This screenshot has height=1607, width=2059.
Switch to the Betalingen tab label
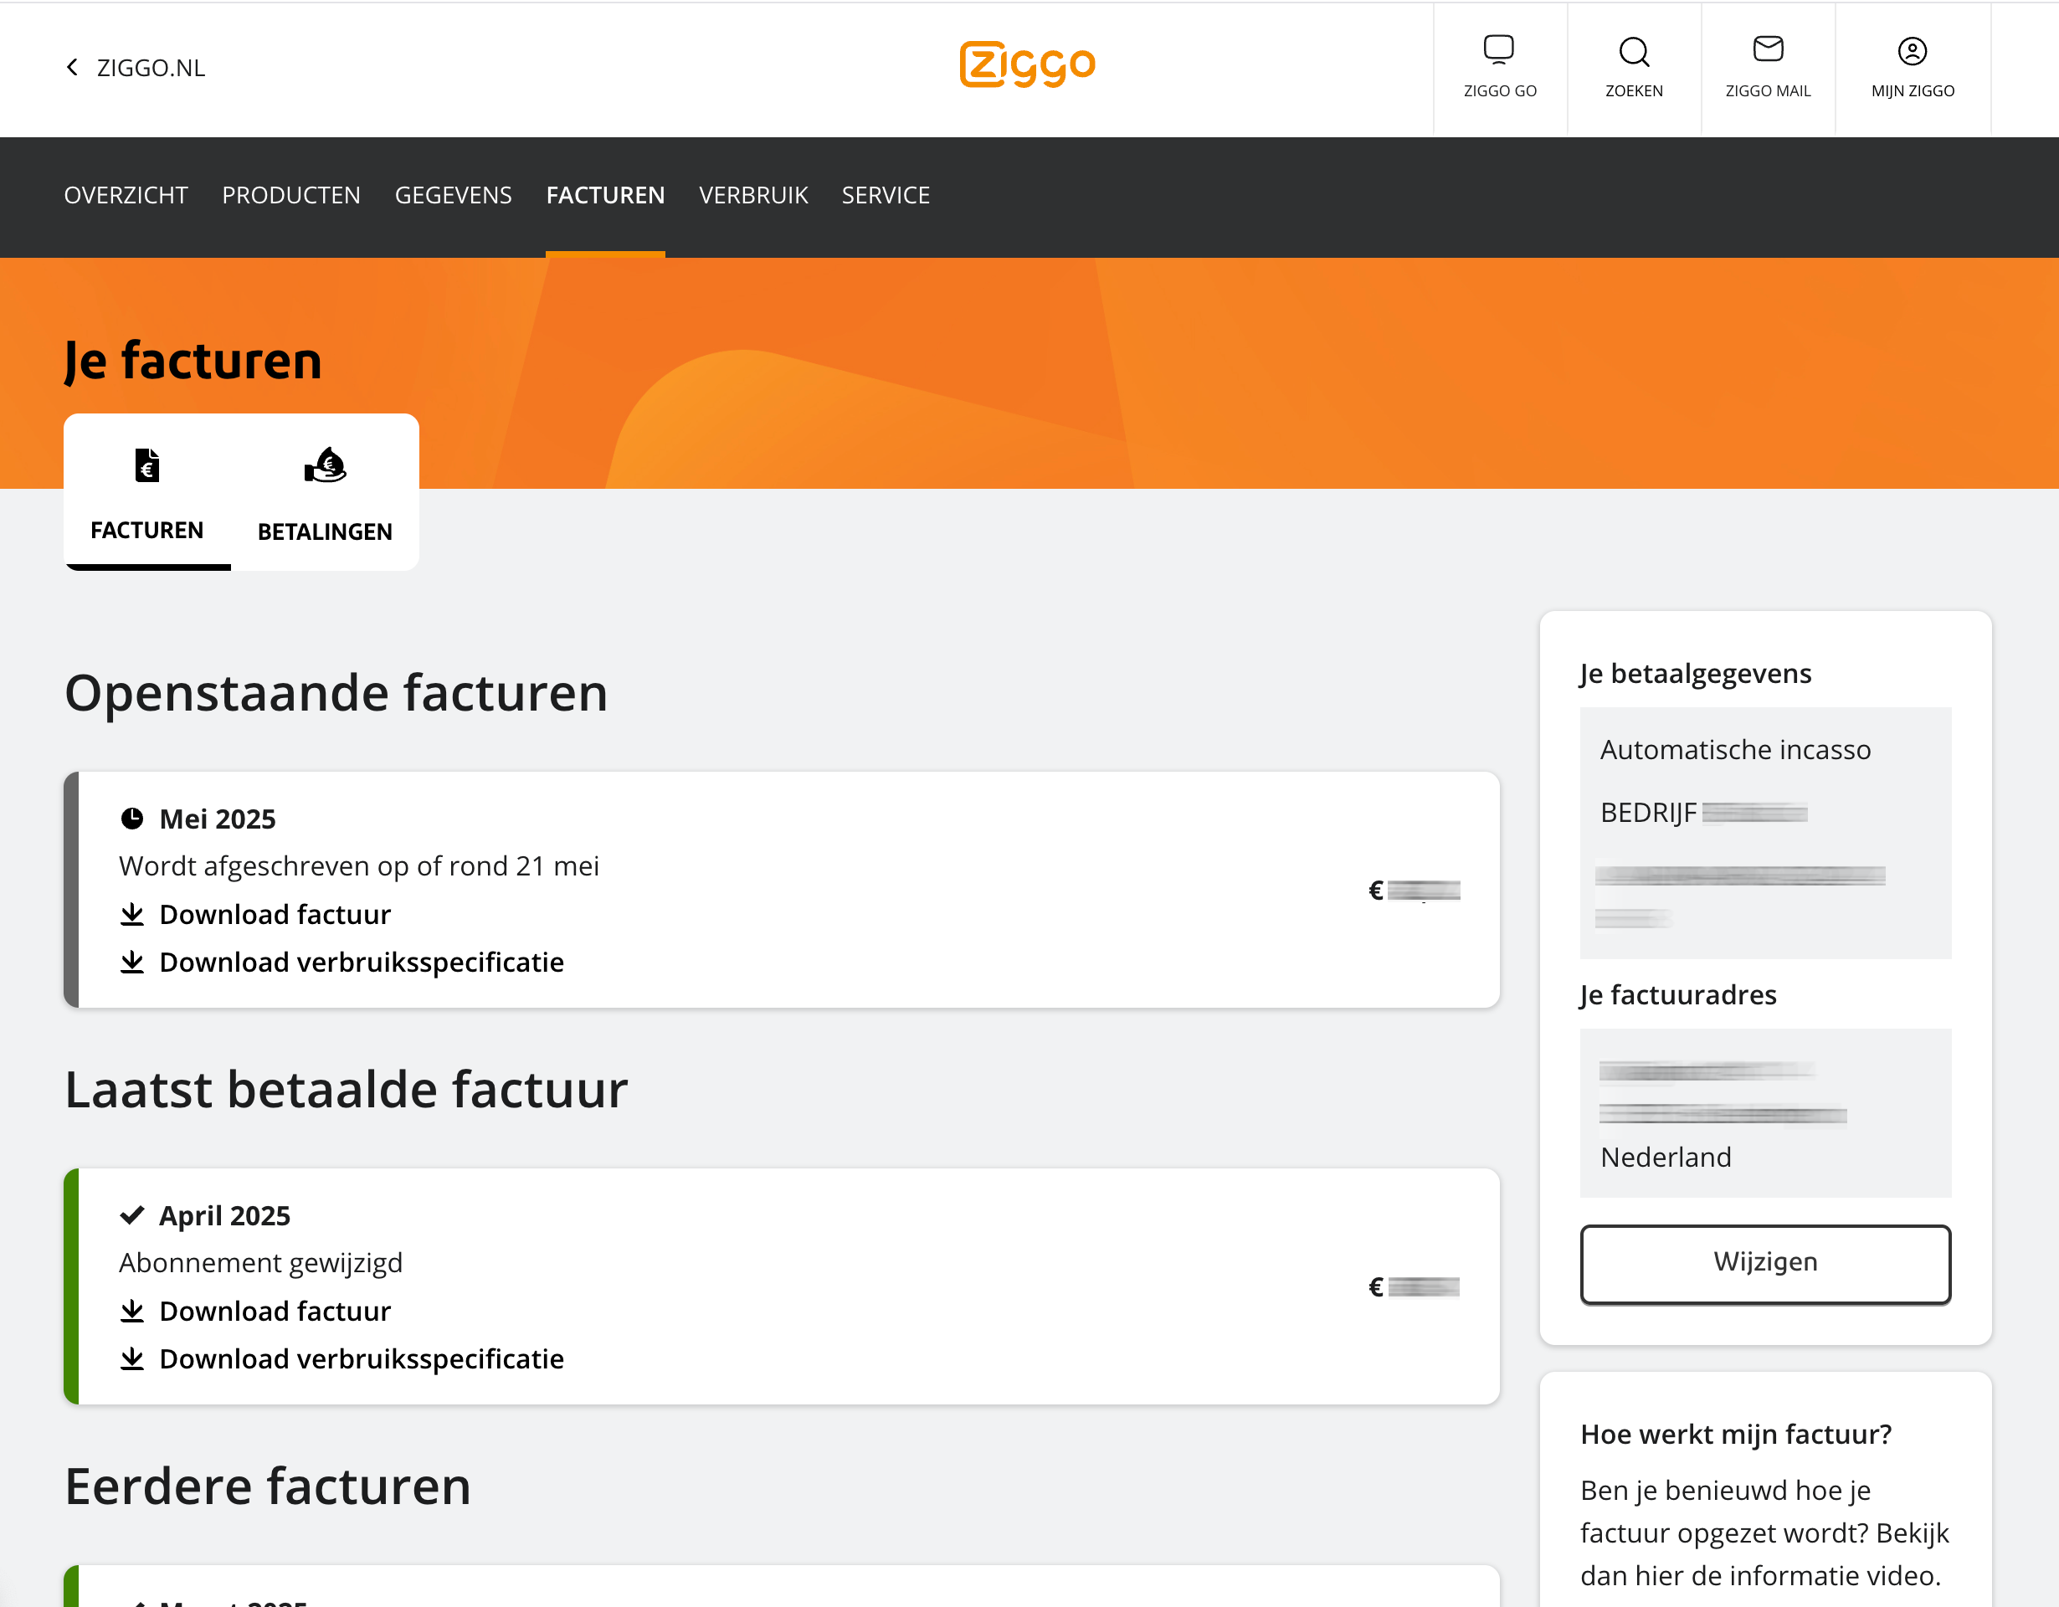click(326, 532)
